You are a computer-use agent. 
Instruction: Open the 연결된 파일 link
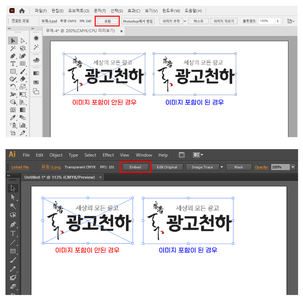point(20,21)
